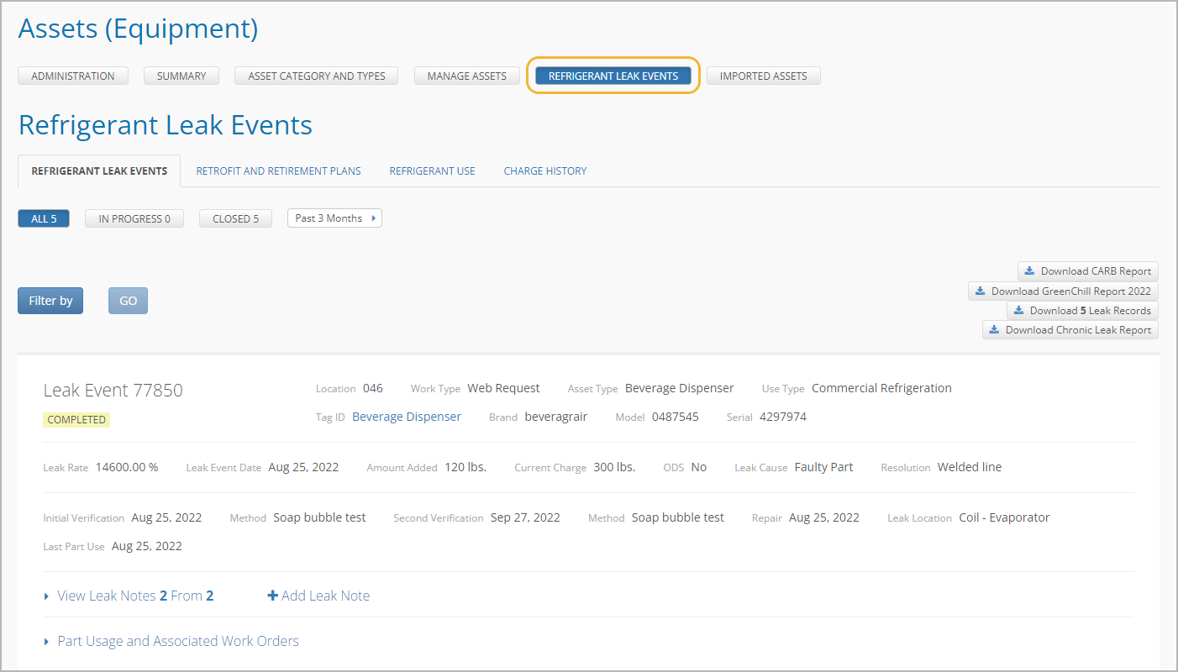Screen dimensions: 1178x672
Task: Click the plus icon for Add Leak Note
Action: (272, 596)
